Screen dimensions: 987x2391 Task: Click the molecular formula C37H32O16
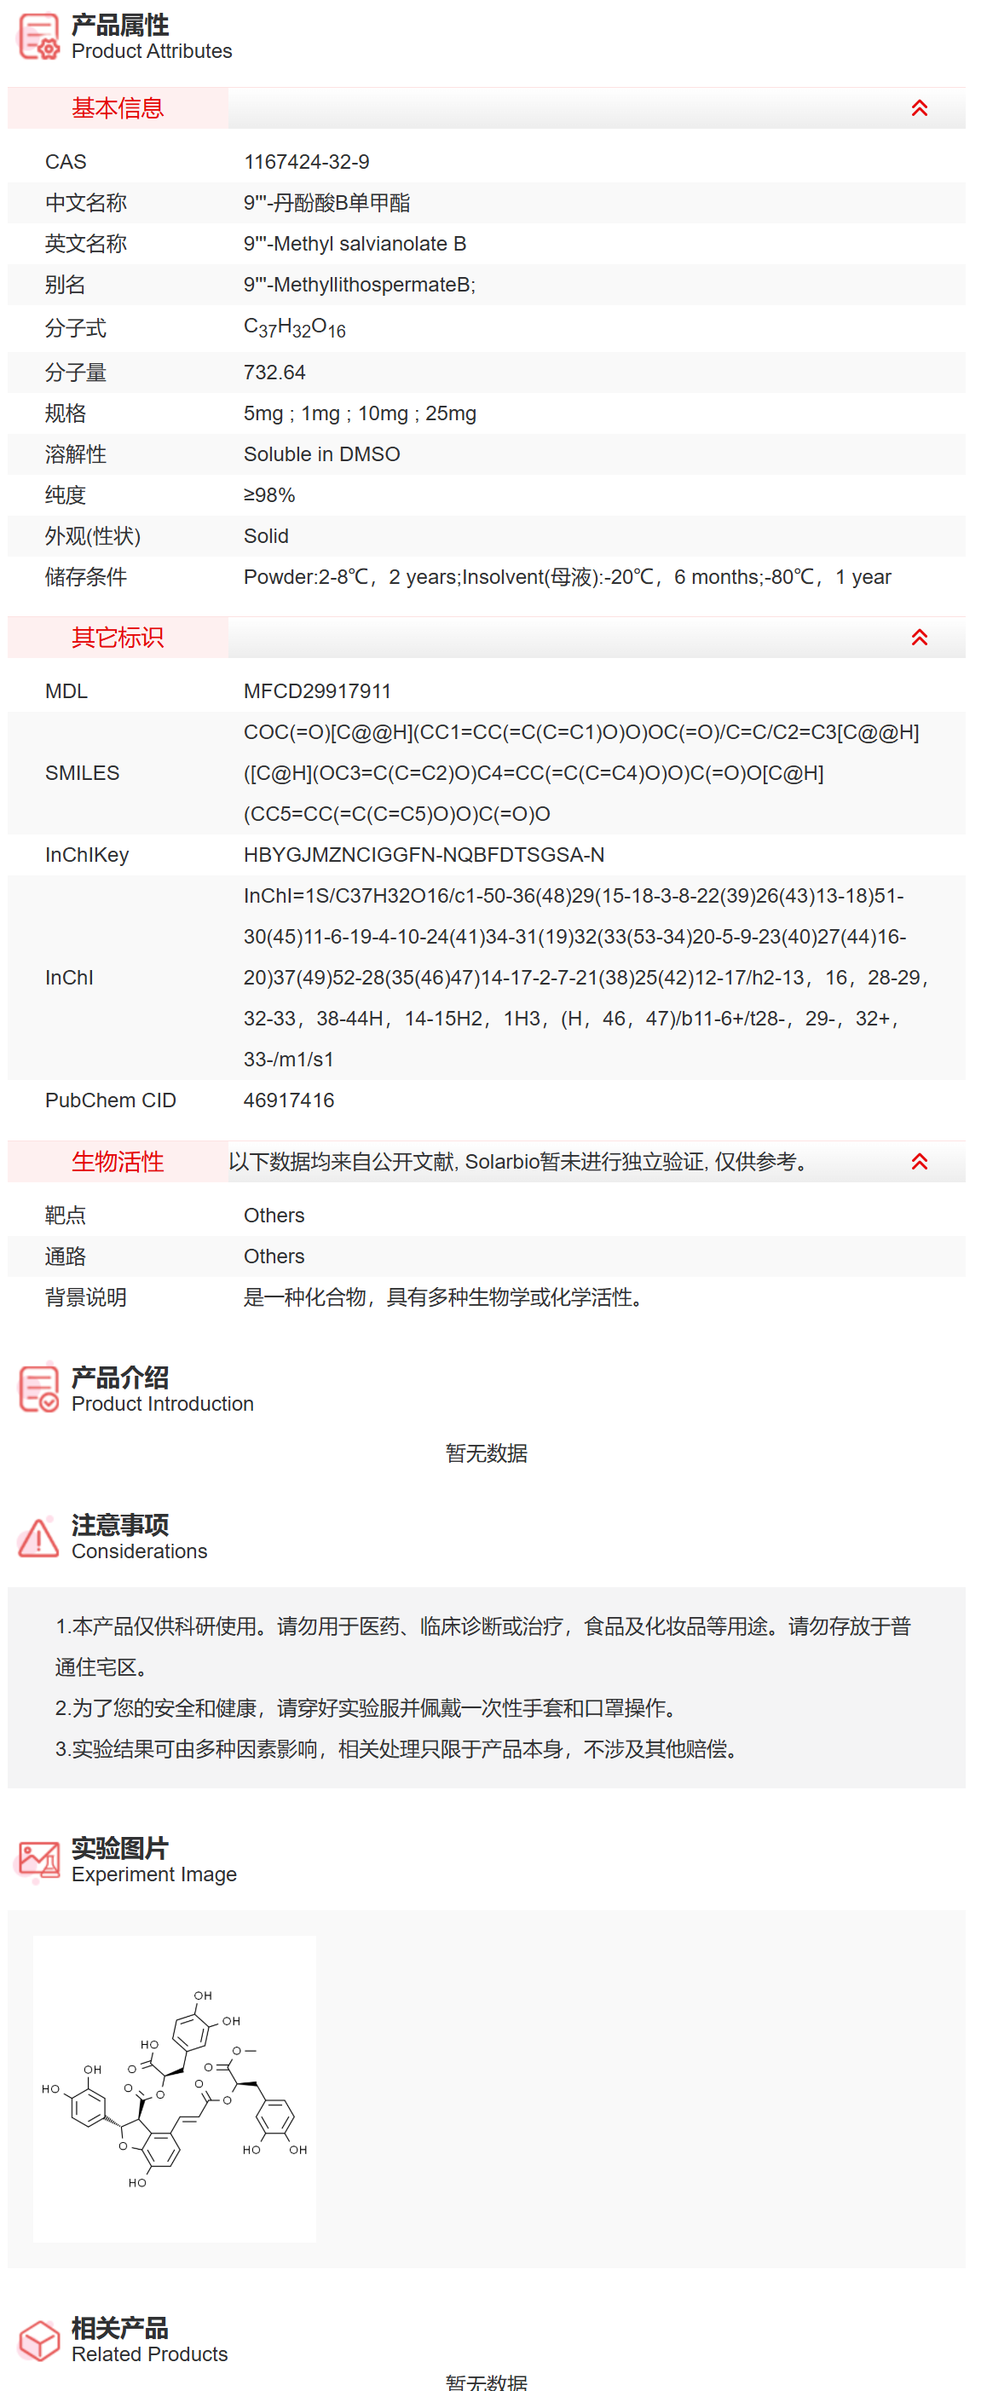(294, 327)
